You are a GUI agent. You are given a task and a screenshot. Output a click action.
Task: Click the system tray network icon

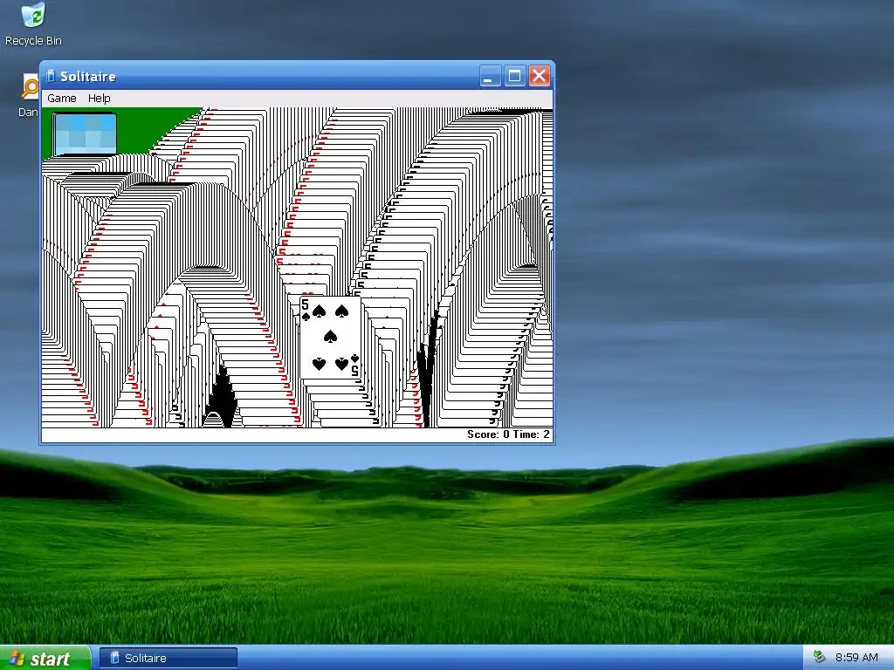point(819,658)
